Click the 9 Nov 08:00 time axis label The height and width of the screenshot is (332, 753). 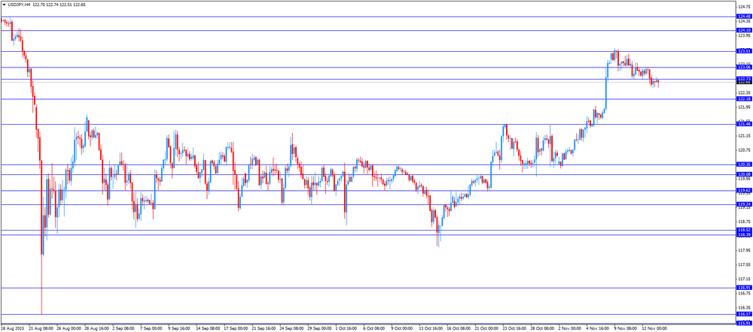(x=626, y=329)
